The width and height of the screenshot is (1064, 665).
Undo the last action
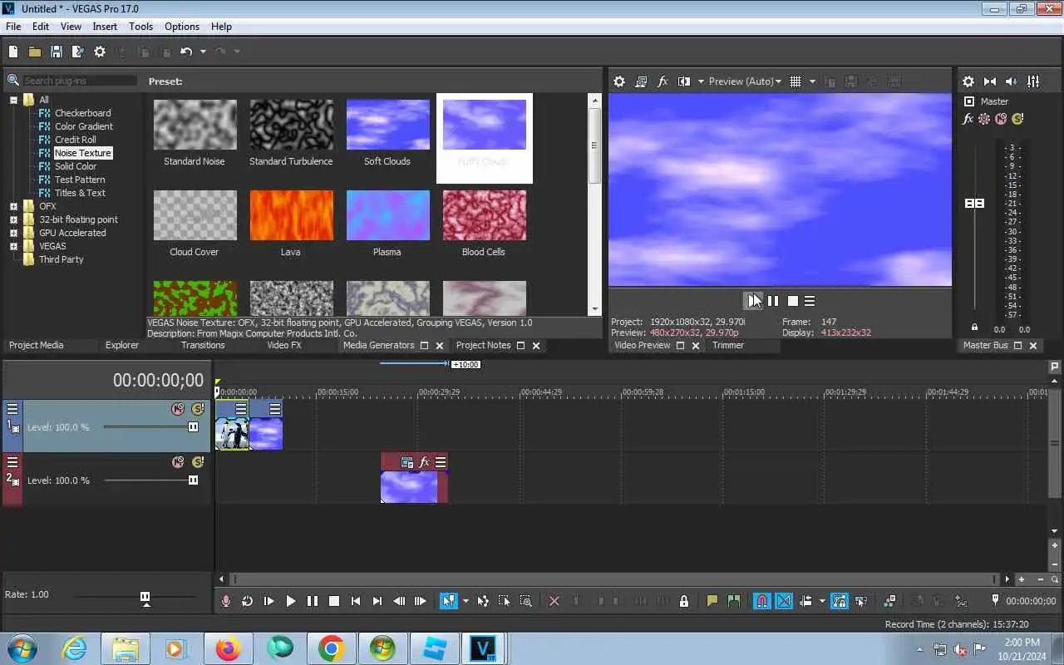point(186,52)
